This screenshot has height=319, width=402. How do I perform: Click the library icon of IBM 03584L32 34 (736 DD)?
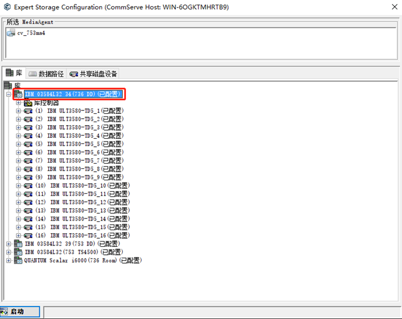18,94
